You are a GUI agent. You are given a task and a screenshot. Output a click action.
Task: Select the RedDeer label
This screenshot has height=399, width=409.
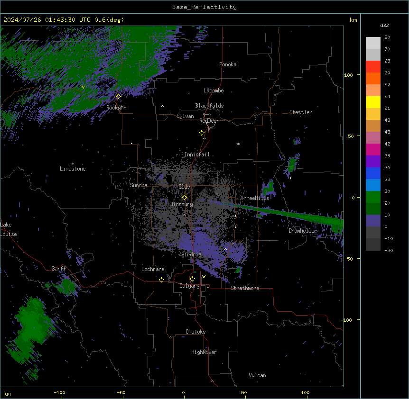[209, 121]
